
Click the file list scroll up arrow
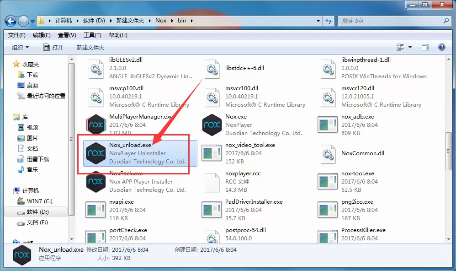(448, 59)
